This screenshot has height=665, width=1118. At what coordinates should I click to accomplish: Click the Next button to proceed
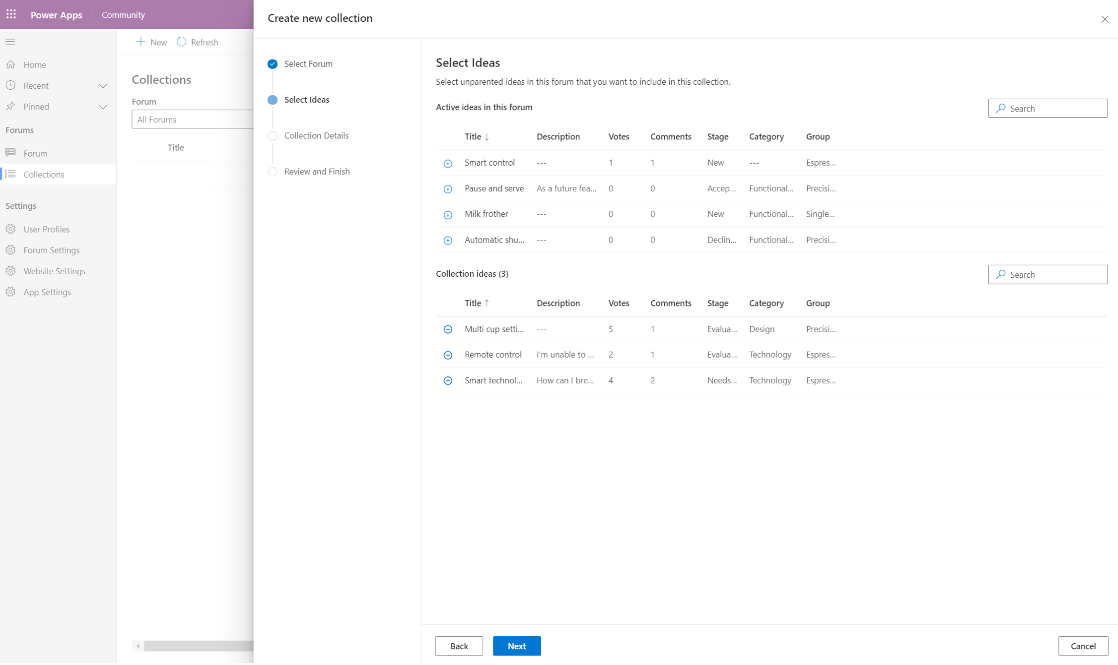pos(517,645)
